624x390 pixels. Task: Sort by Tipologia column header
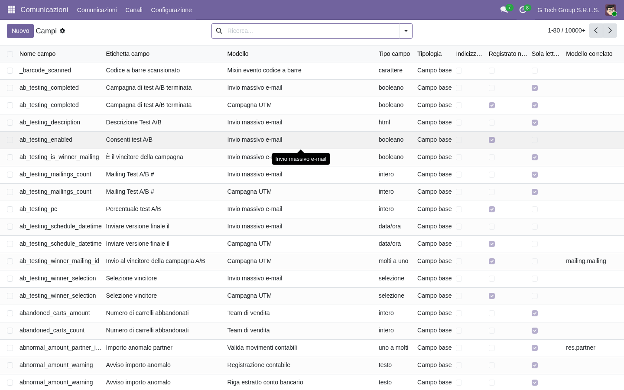click(429, 54)
